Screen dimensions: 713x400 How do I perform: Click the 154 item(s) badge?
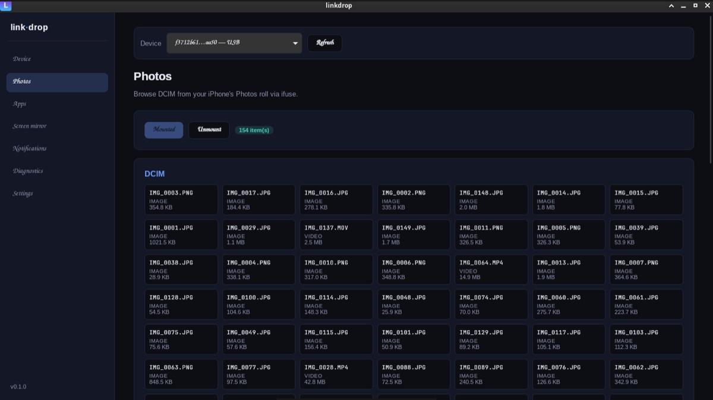pyautogui.click(x=254, y=130)
